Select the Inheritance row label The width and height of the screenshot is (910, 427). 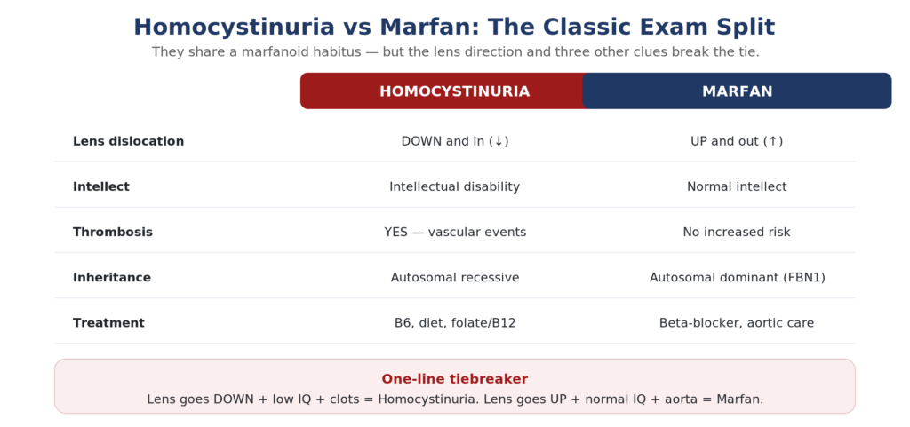(111, 278)
